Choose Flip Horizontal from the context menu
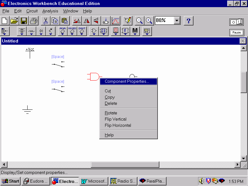 pos(128,125)
